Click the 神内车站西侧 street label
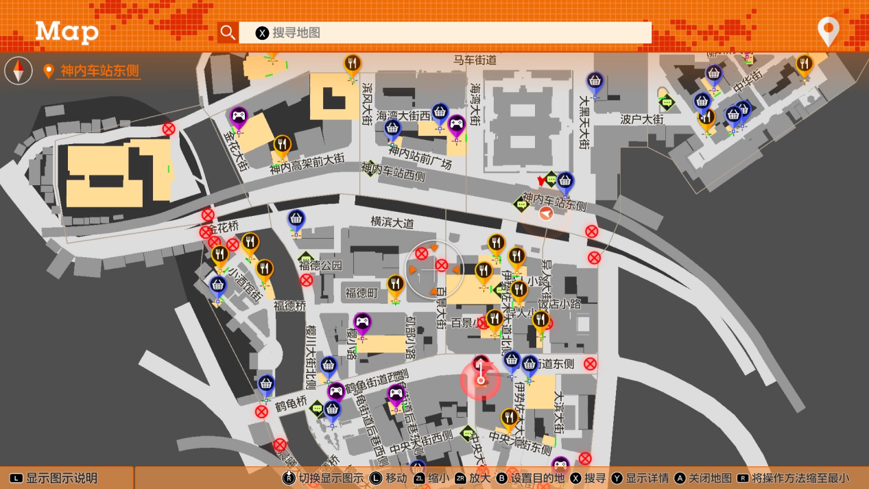The width and height of the screenshot is (869, 489). (x=393, y=172)
